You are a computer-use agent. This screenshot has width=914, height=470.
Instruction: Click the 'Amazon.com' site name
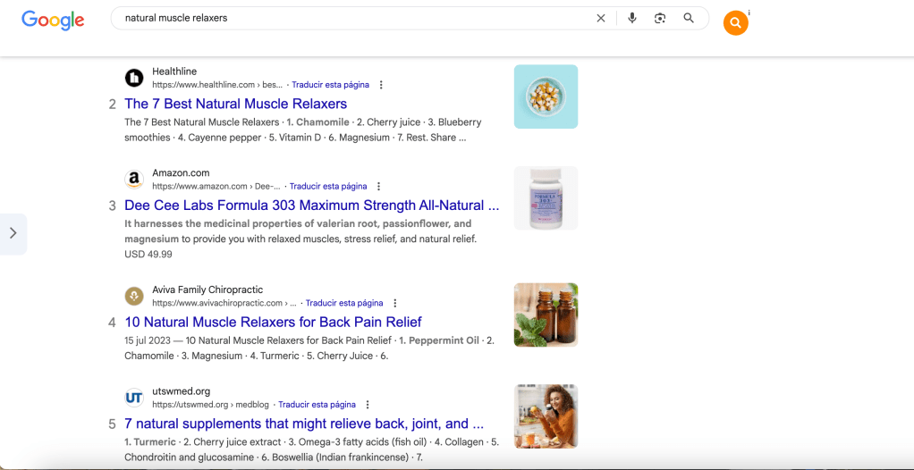coord(181,173)
